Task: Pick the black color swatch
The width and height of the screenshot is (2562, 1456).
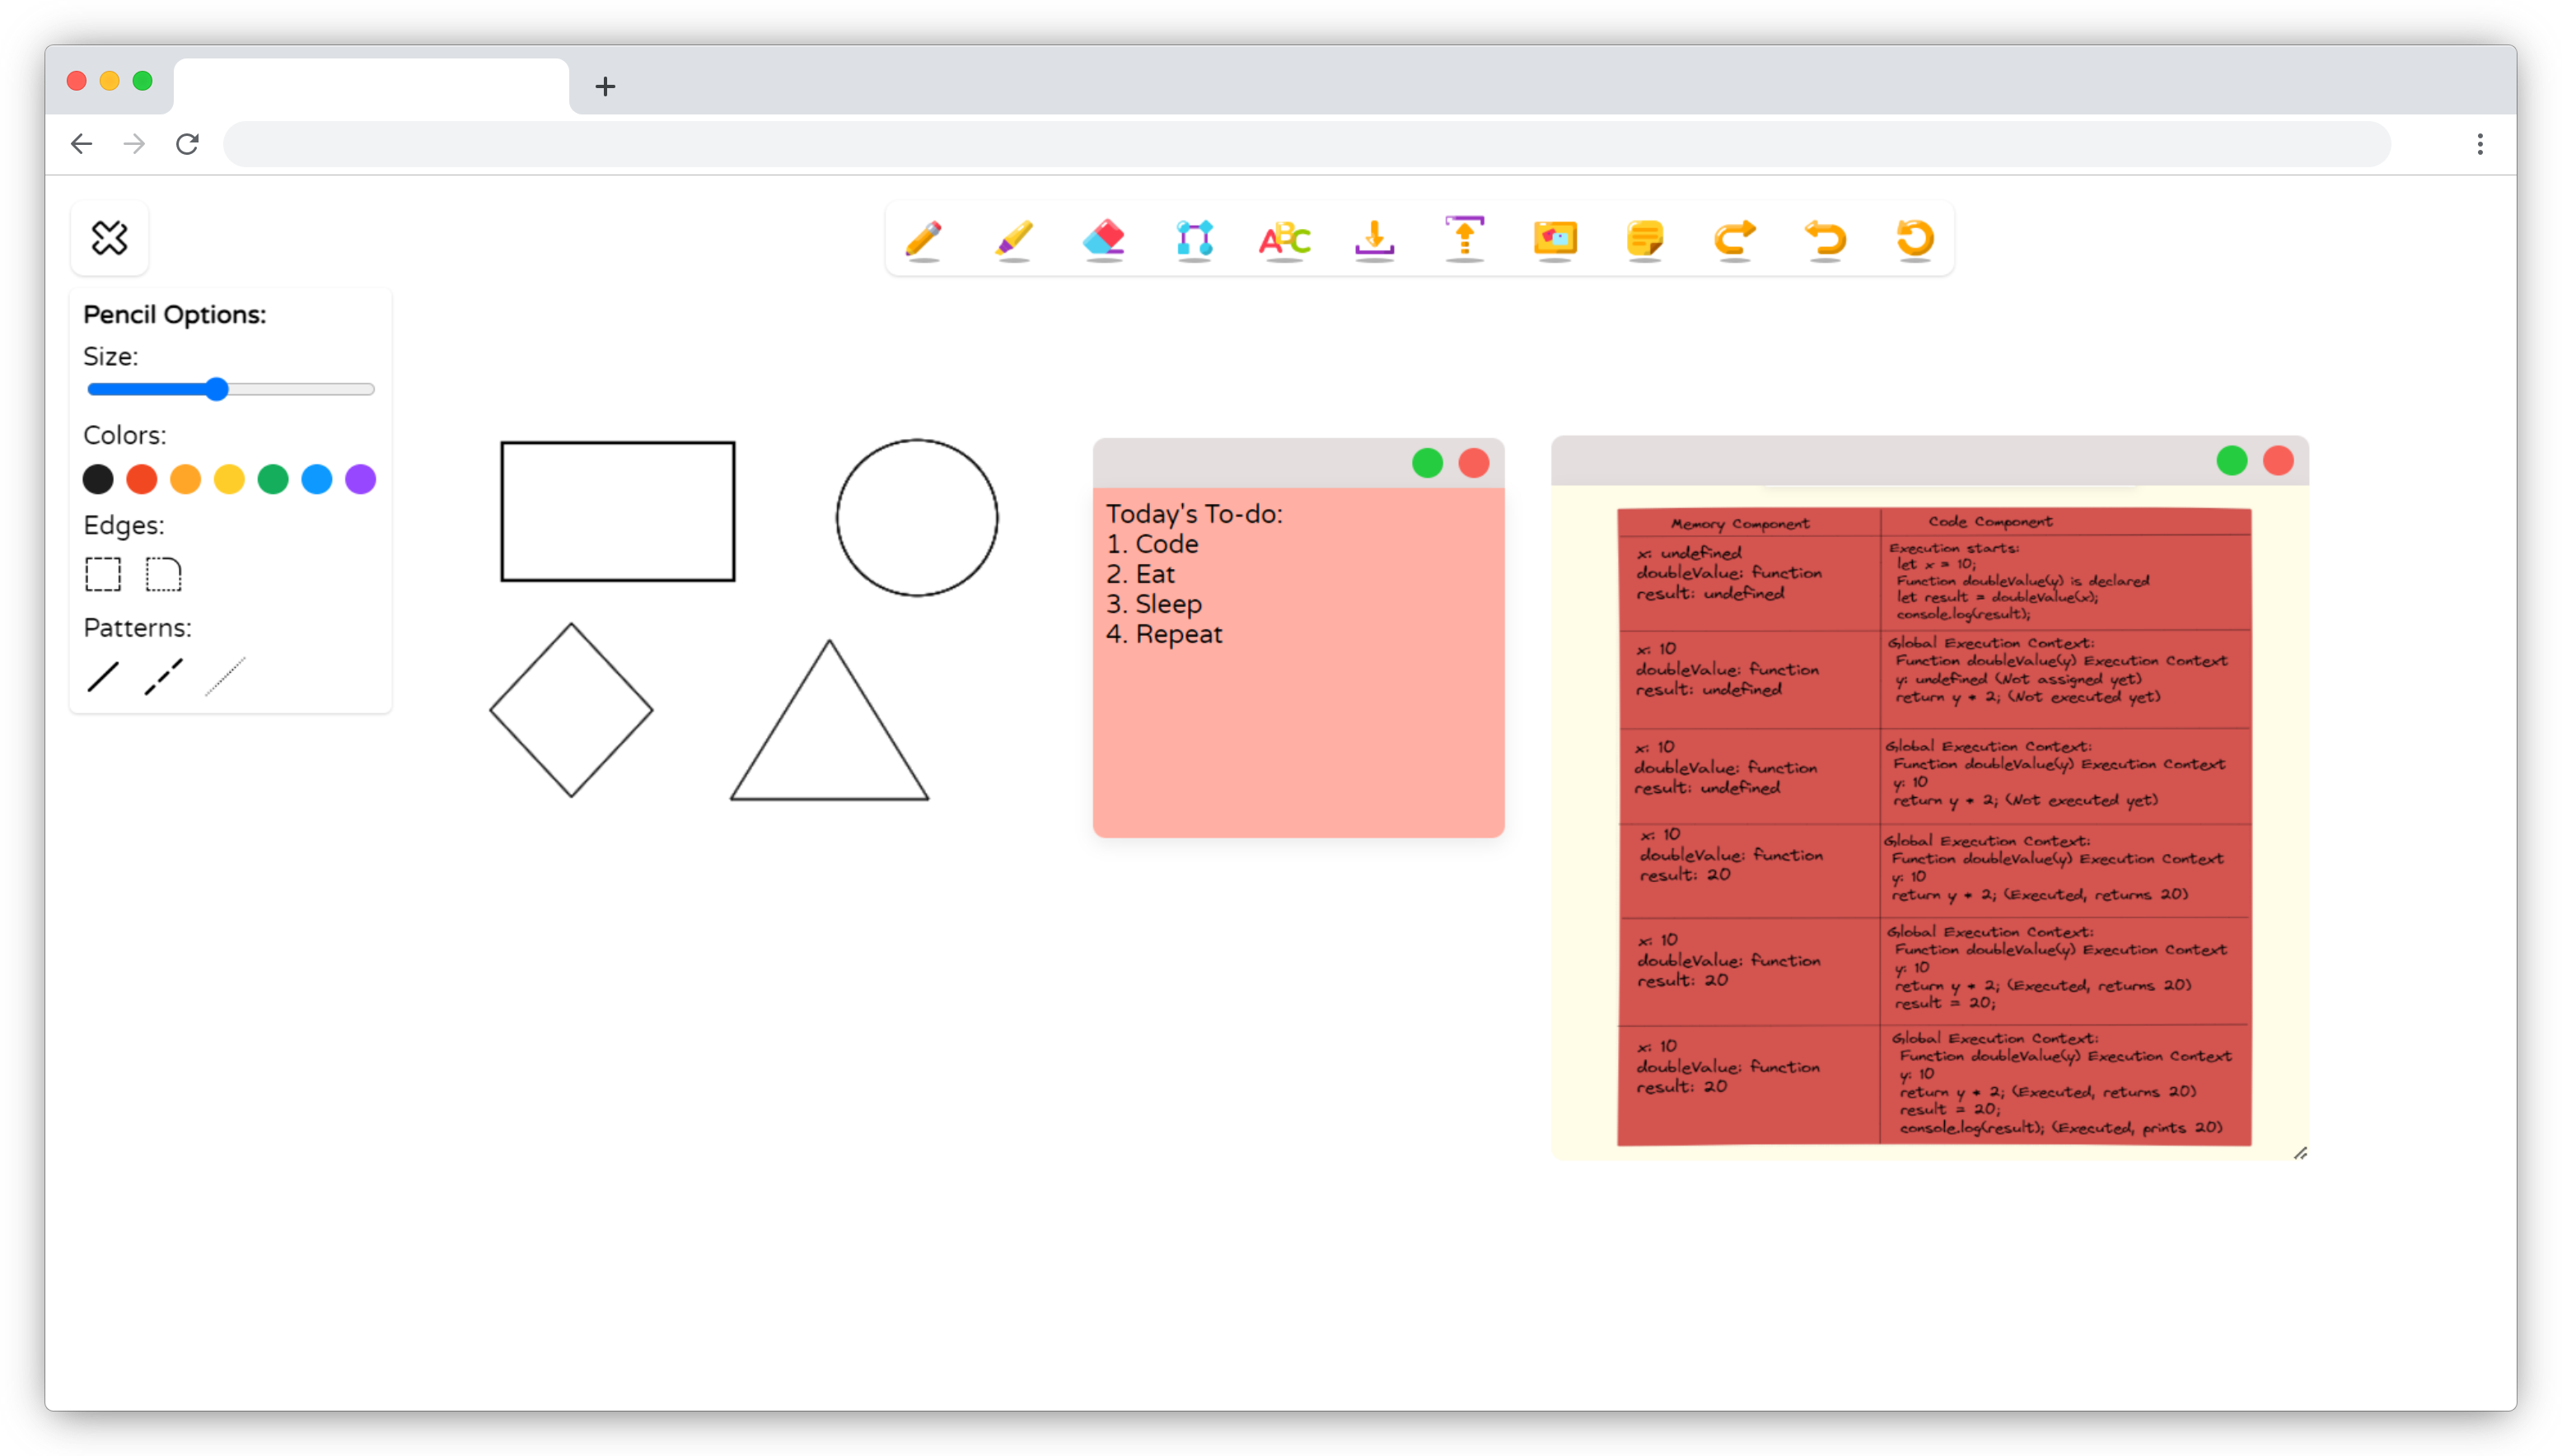Action: [98, 479]
